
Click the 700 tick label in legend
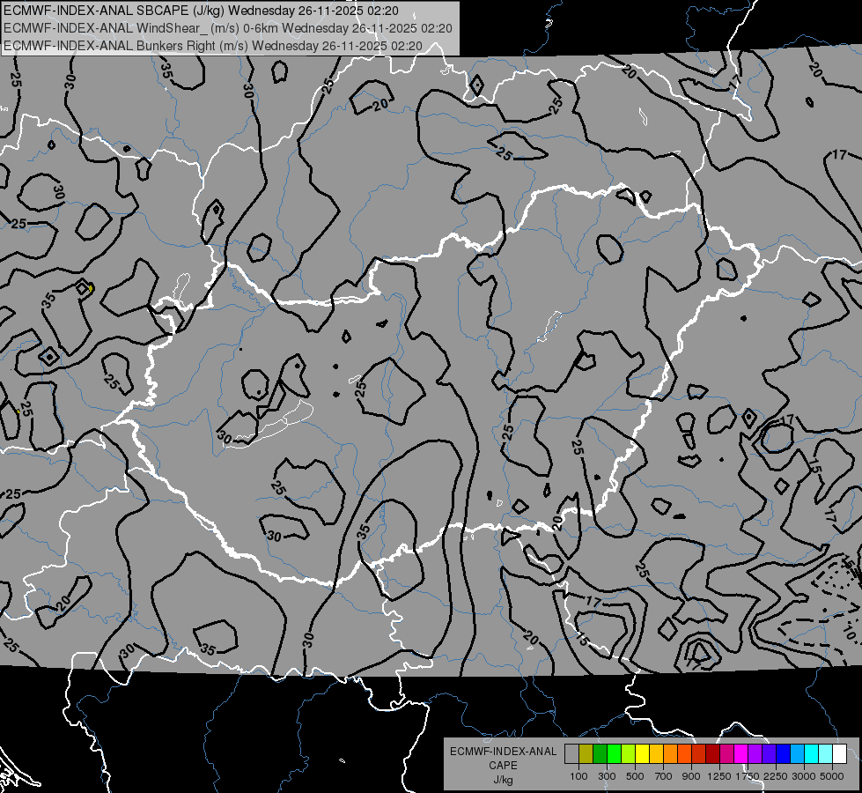[664, 776]
